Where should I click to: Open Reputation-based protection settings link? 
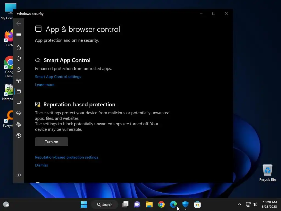pos(67,157)
